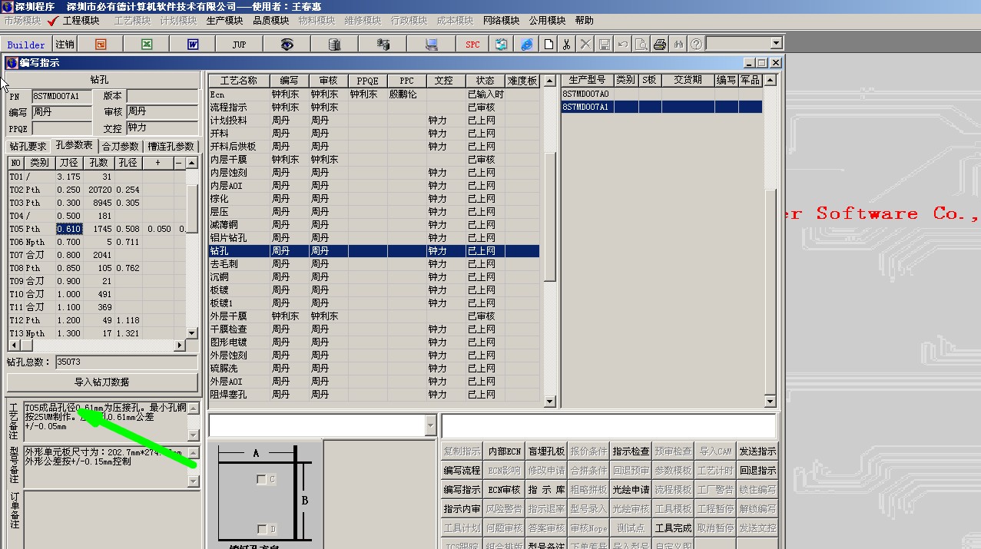Open the 生产模块 menu

point(224,21)
